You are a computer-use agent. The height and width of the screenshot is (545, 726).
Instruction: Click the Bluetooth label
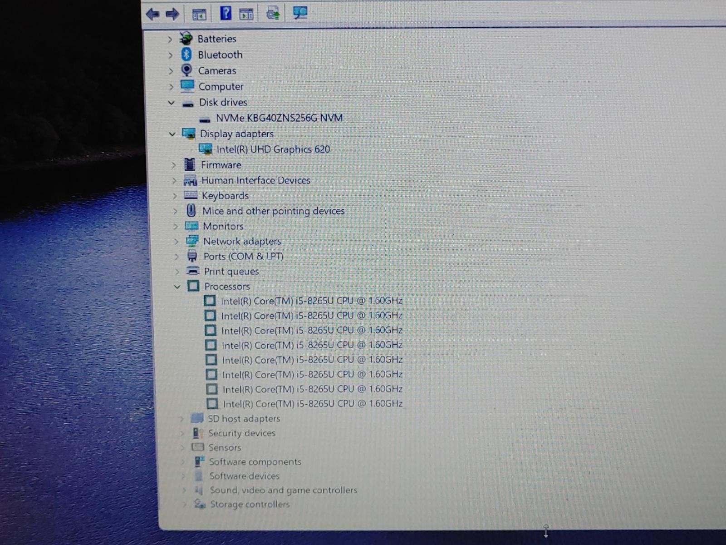coord(220,54)
